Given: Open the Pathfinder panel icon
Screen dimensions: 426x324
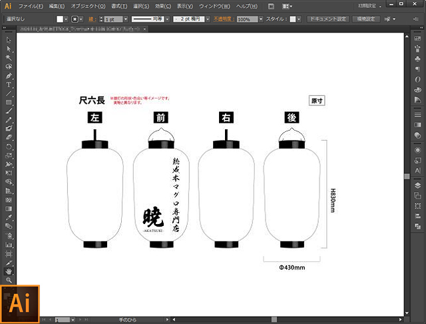Looking at the screenshot, I should pos(417,226).
